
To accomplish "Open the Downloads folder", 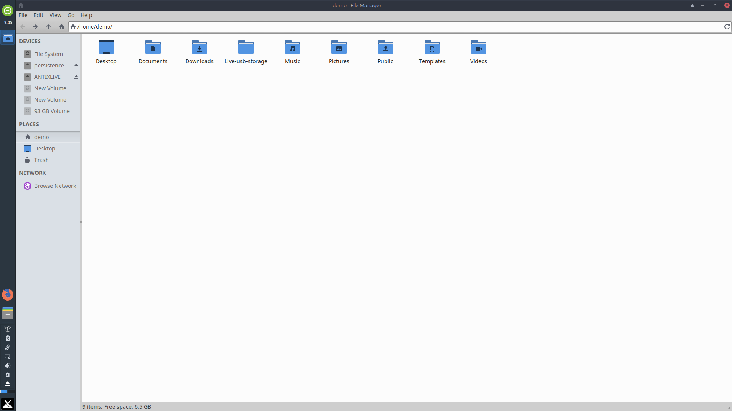I will [x=199, y=47].
